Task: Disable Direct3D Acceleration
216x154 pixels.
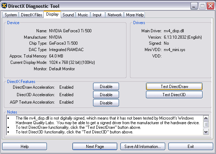Action: pyautogui.click(x=106, y=95)
